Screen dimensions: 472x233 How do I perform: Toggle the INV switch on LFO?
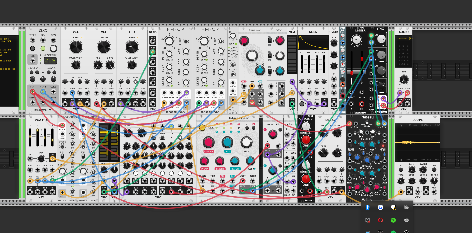point(128,82)
